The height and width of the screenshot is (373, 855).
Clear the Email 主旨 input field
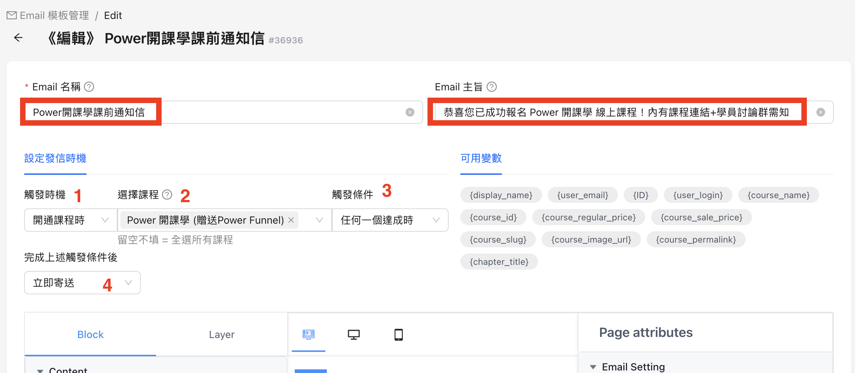click(x=821, y=112)
